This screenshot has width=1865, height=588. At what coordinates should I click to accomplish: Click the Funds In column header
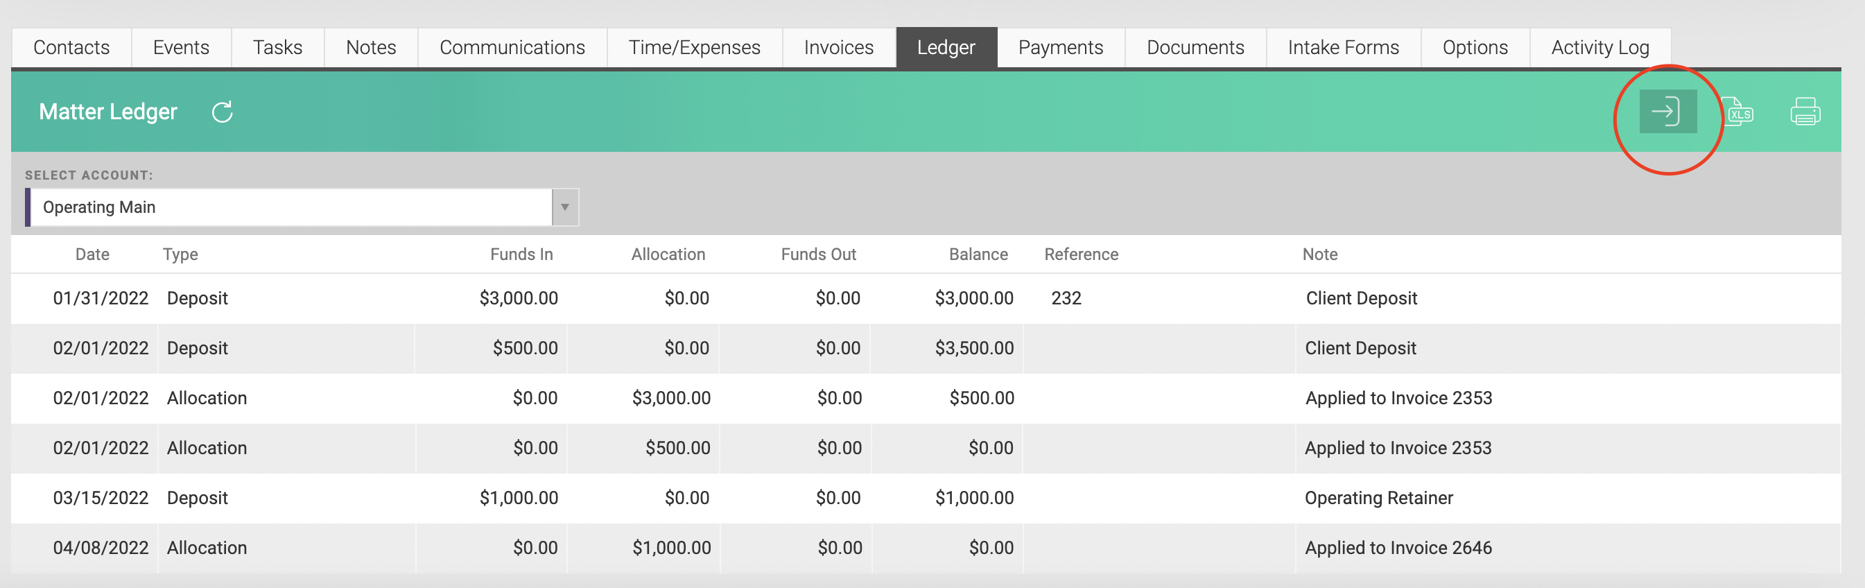(x=521, y=254)
